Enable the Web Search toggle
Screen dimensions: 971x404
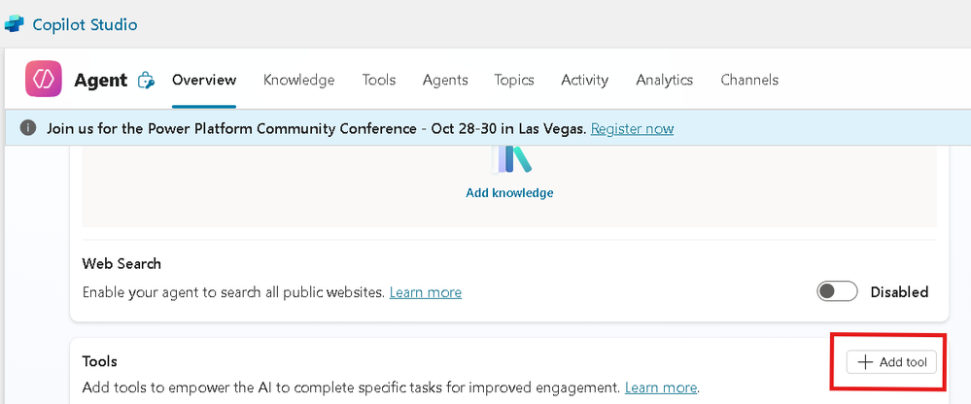[x=837, y=291]
